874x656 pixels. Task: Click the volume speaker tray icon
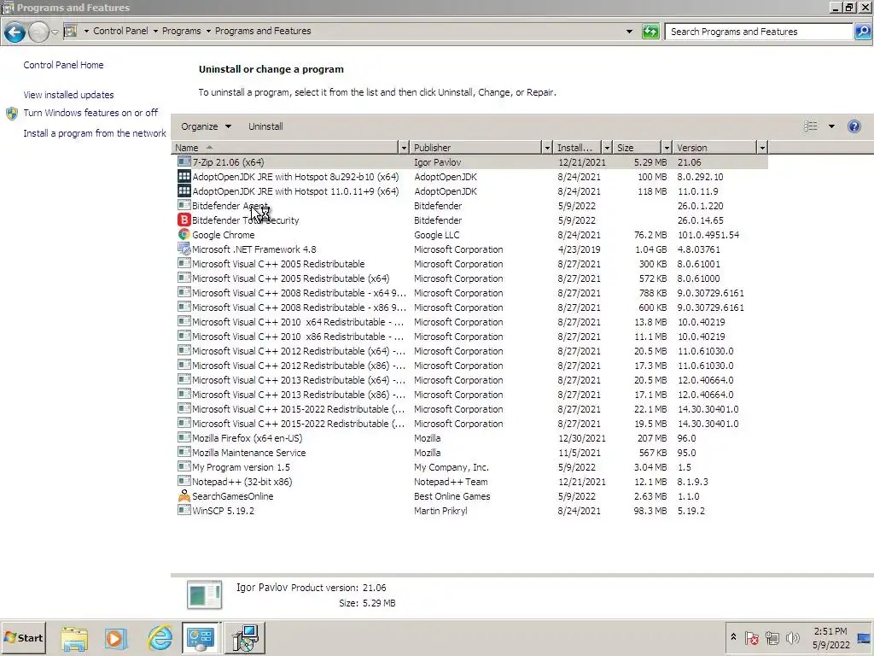click(x=792, y=637)
